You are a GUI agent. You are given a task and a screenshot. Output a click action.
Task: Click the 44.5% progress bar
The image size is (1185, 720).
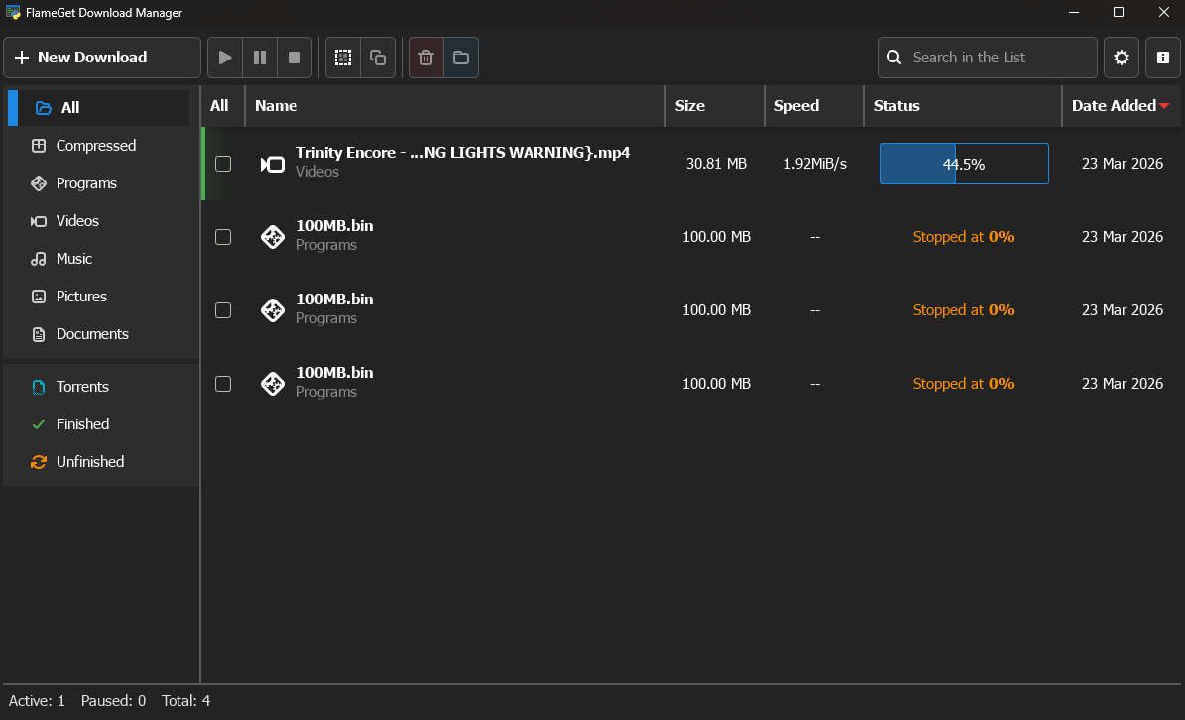(x=963, y=164)
